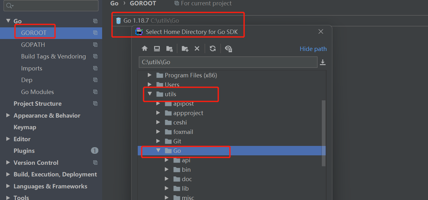Open the Imports settings page
This screenshot has height=200, width=428.
[32, 68]
